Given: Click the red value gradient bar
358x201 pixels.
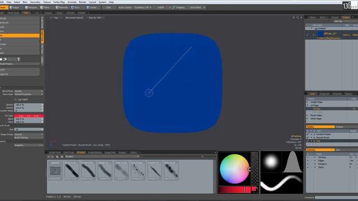Looking at the screenshot, I should click(235, 190).
